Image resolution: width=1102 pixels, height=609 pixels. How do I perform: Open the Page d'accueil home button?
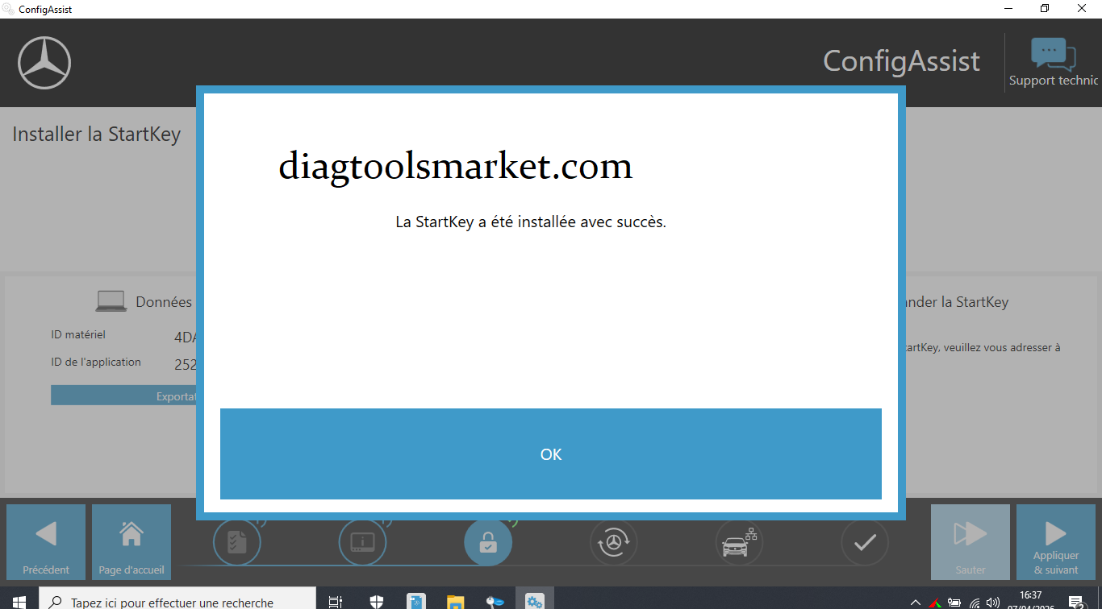click(131, 542)
